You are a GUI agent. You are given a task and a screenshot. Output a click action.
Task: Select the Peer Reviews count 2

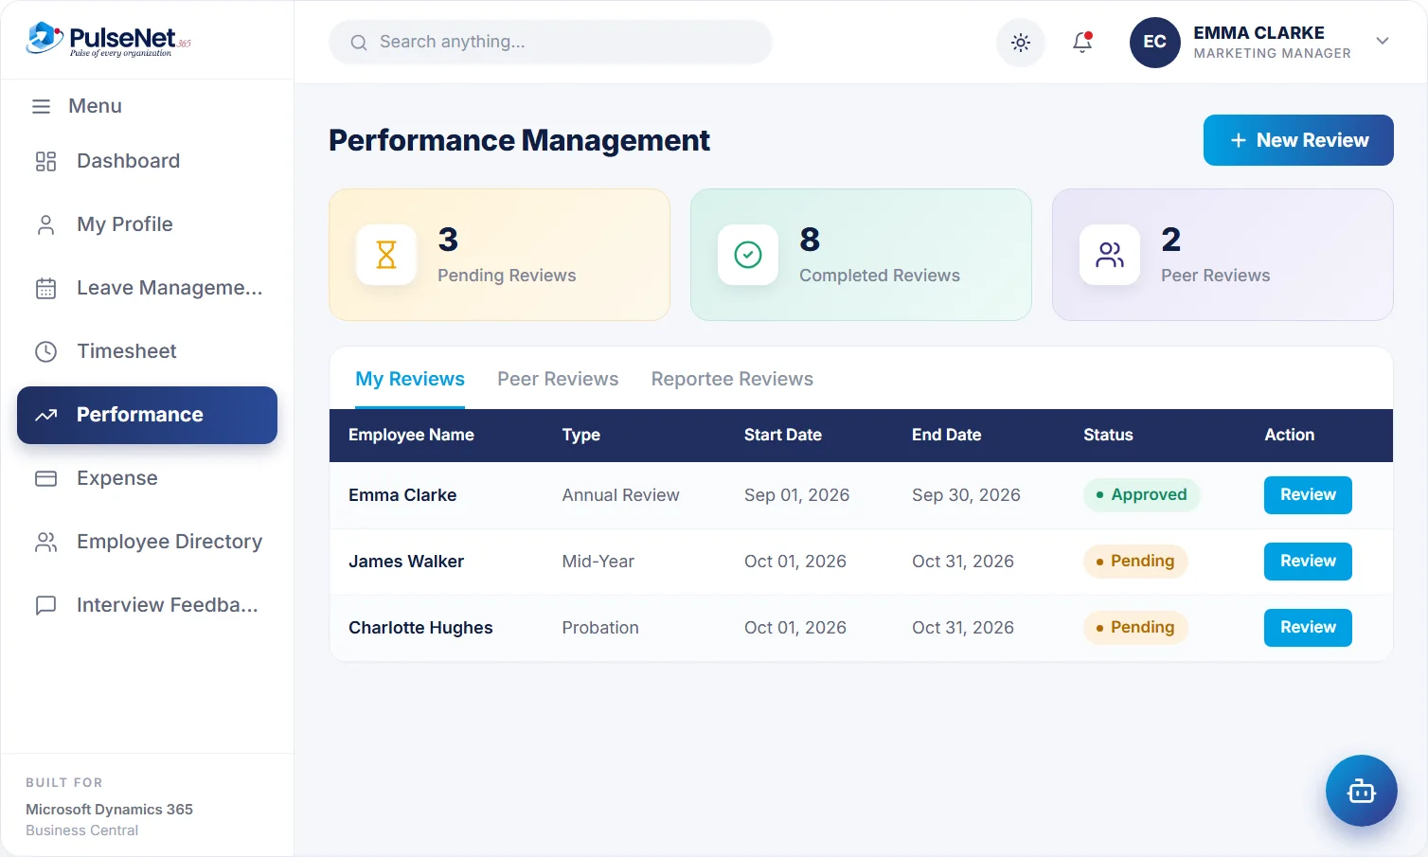1171,240
